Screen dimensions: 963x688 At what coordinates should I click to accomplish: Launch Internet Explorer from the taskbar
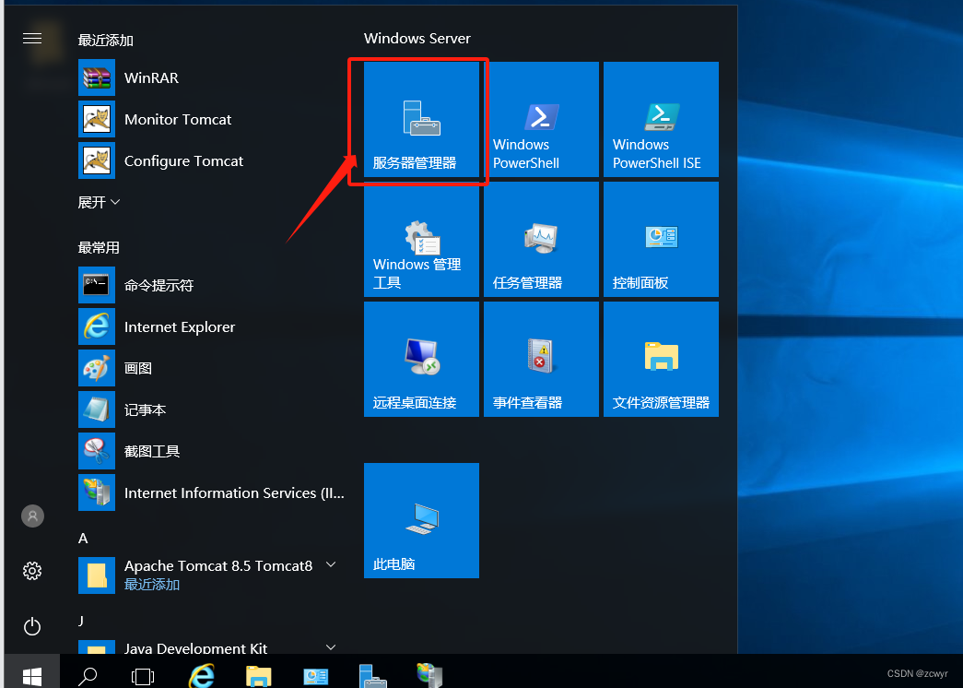201,676
